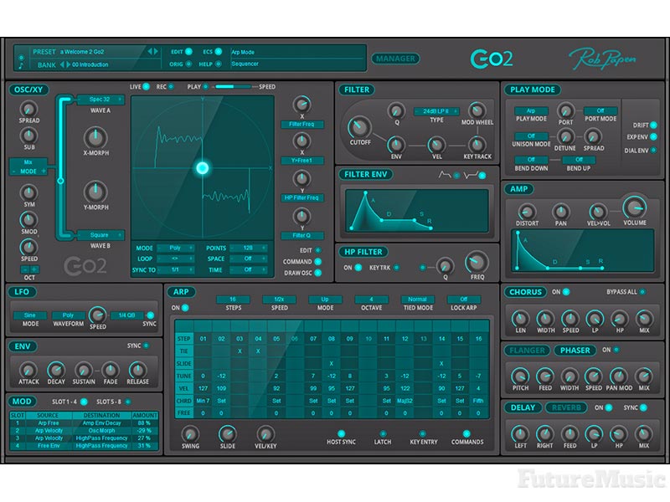670x502 pixels.
Task: Open the X Filter Freq destination selector
Action: pos(301,124)
